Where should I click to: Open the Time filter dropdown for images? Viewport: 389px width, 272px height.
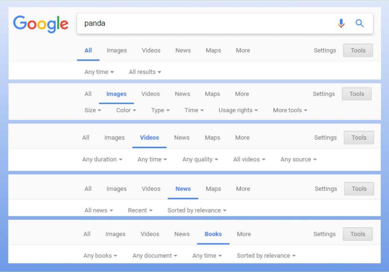(194, 110)
